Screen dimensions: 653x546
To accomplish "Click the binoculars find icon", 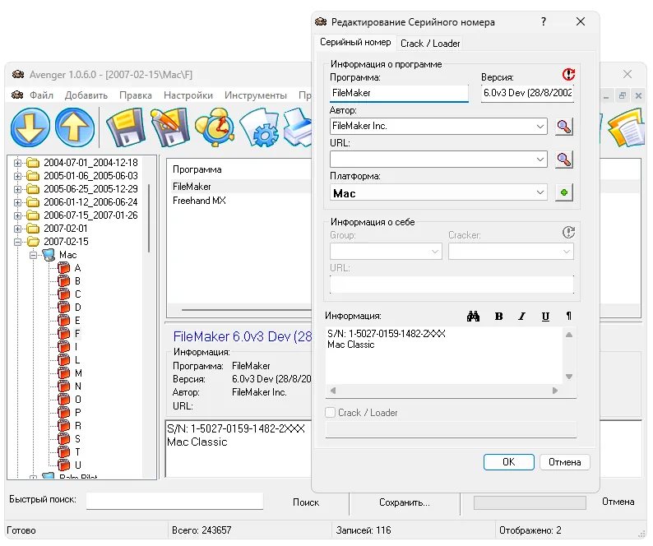I will [473, 316].
